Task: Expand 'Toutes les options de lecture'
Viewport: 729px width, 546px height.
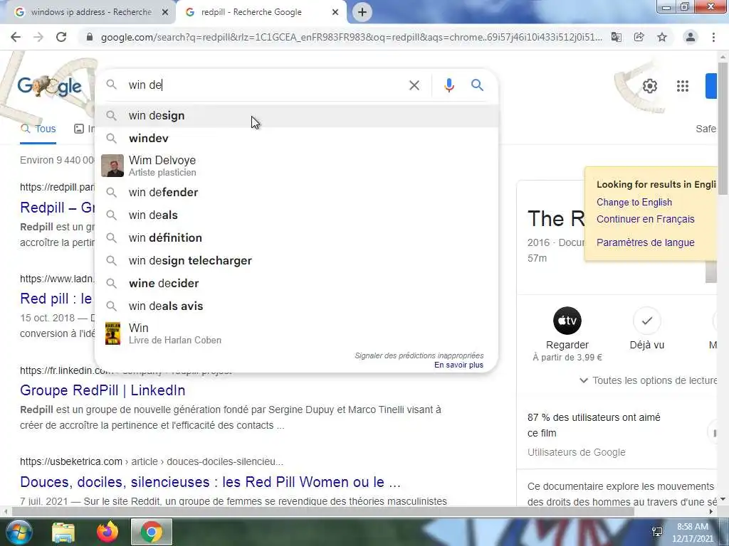Action: click(x=649, y=381)
